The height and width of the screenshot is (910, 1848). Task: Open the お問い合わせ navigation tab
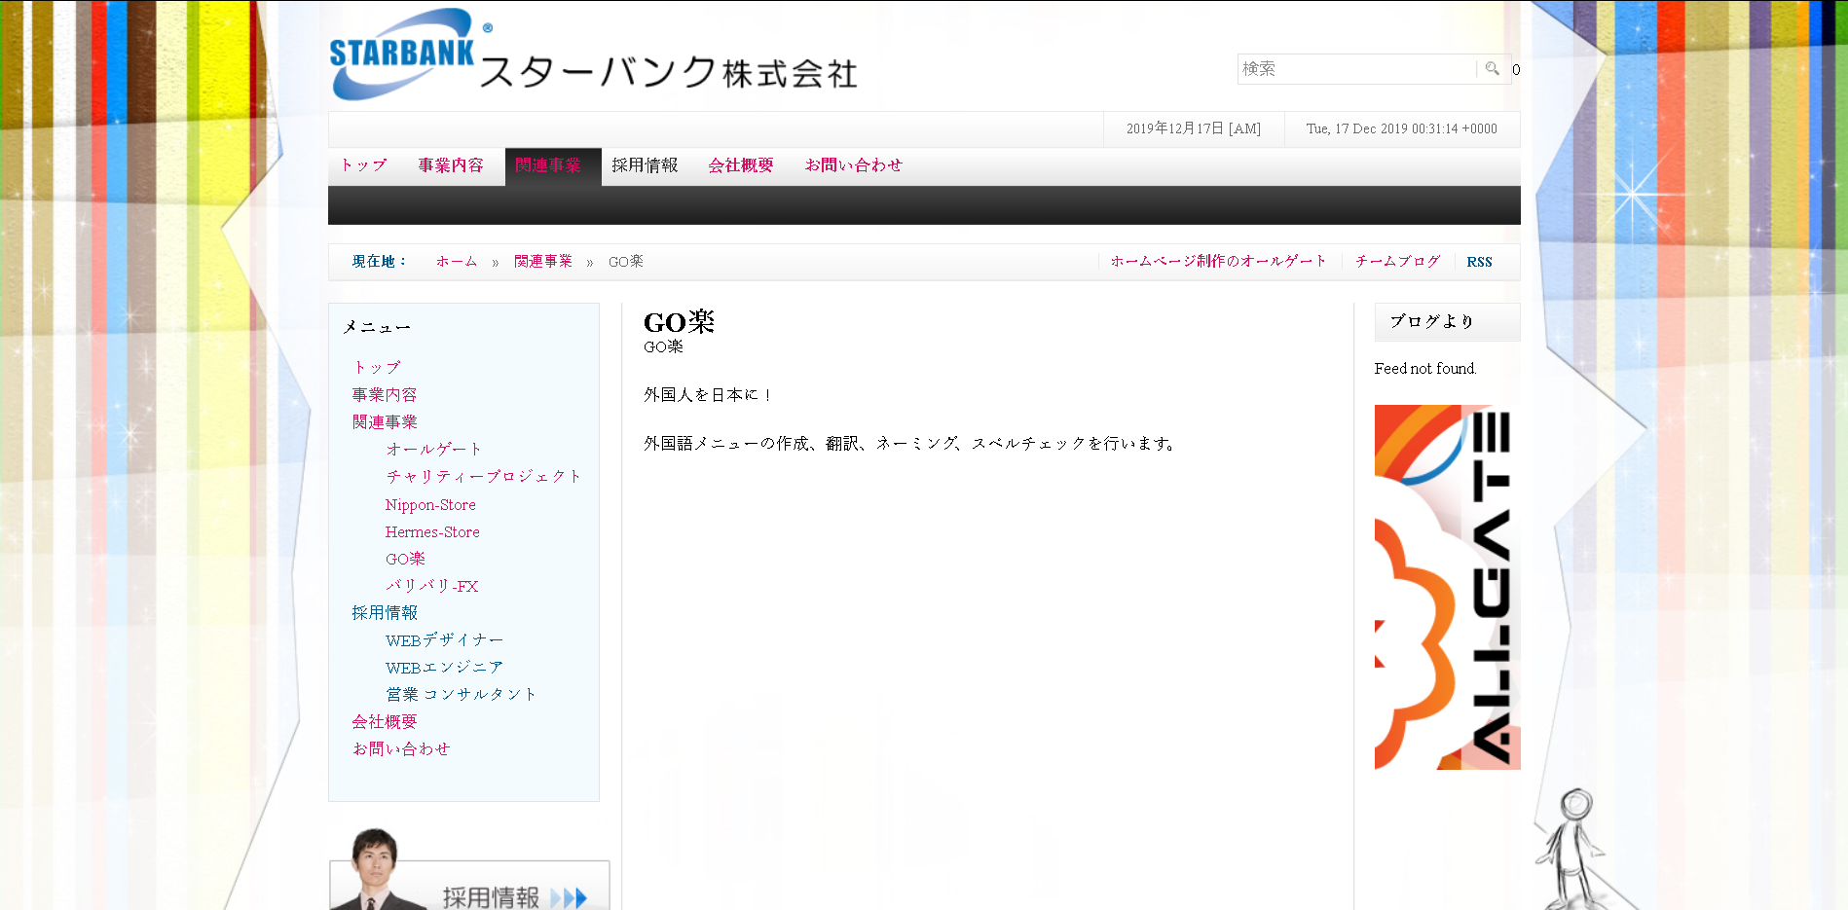click(853, 165)
